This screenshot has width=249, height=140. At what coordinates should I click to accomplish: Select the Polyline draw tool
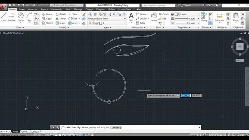11,17
